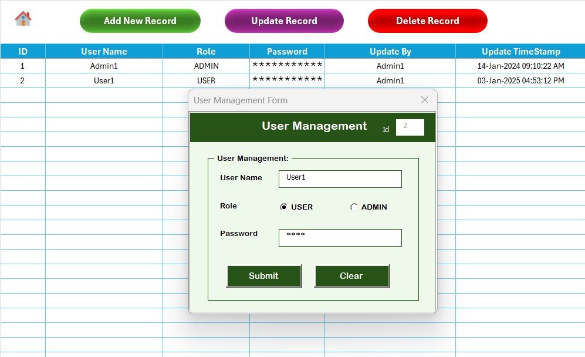This screenshot has height=357, width=585.
Task: Clear the User Management form fields
Action: (351, 276)
